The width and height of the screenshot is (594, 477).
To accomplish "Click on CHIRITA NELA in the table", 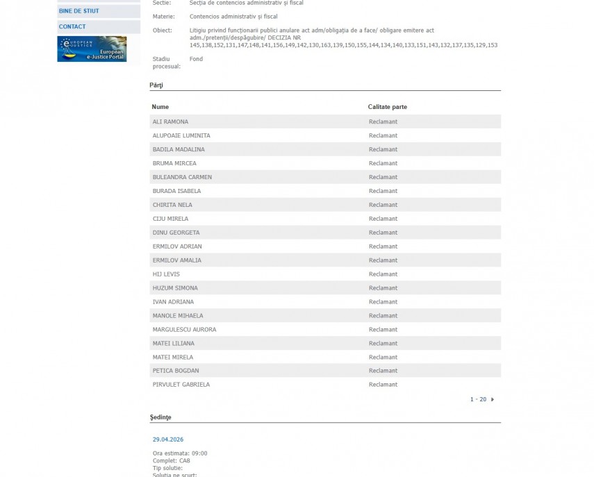I will [x=172, y=205].
